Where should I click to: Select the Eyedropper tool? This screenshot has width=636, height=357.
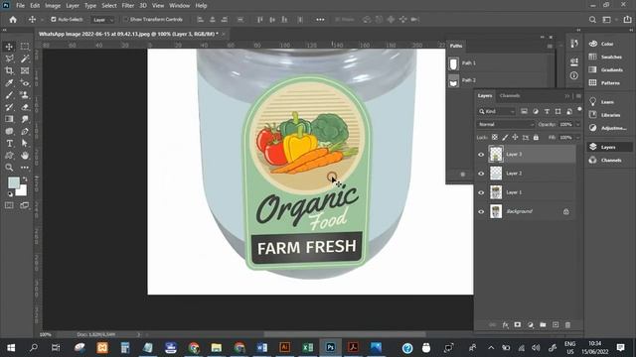(9, 83)
